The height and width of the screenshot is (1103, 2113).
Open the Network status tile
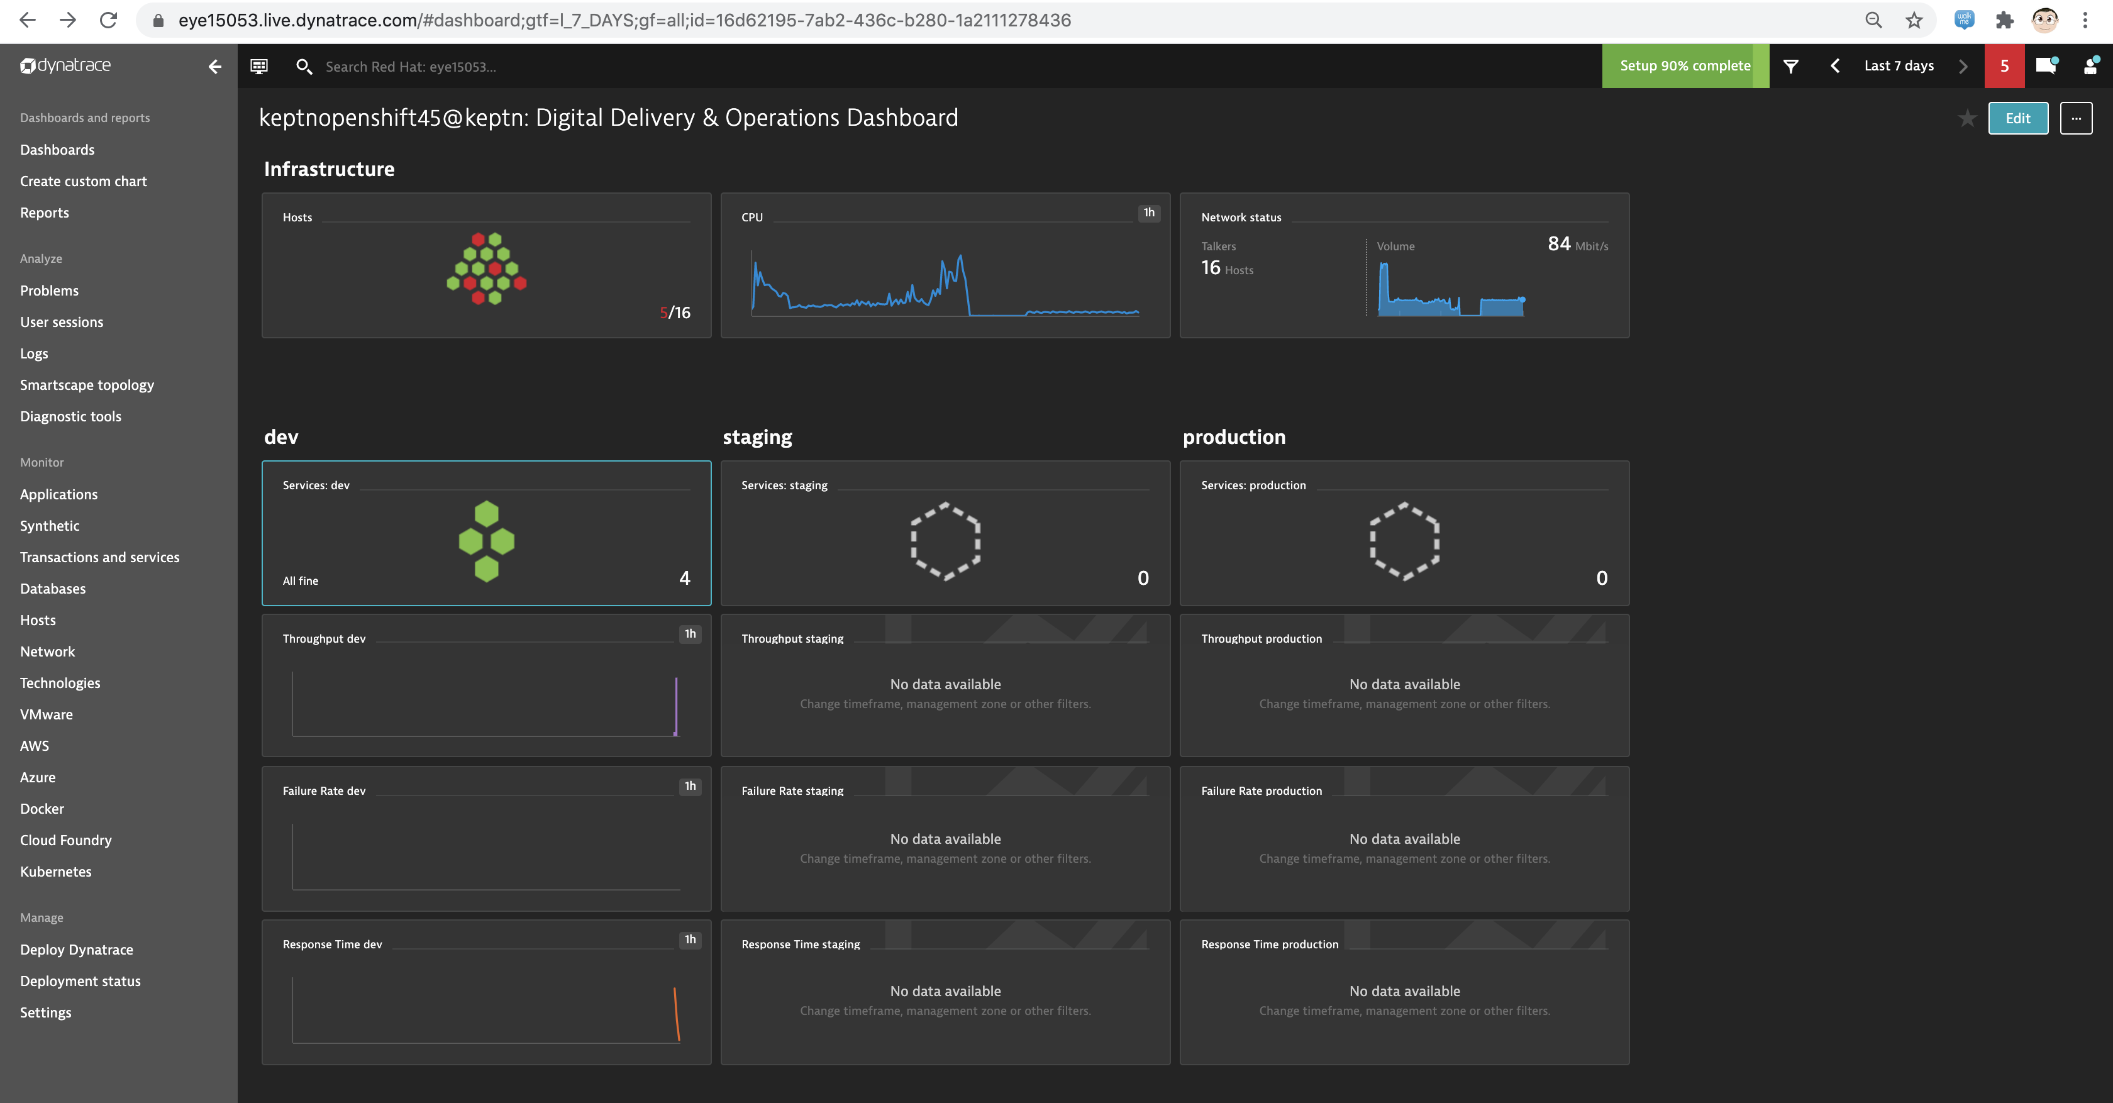[x=1404, y=266]
